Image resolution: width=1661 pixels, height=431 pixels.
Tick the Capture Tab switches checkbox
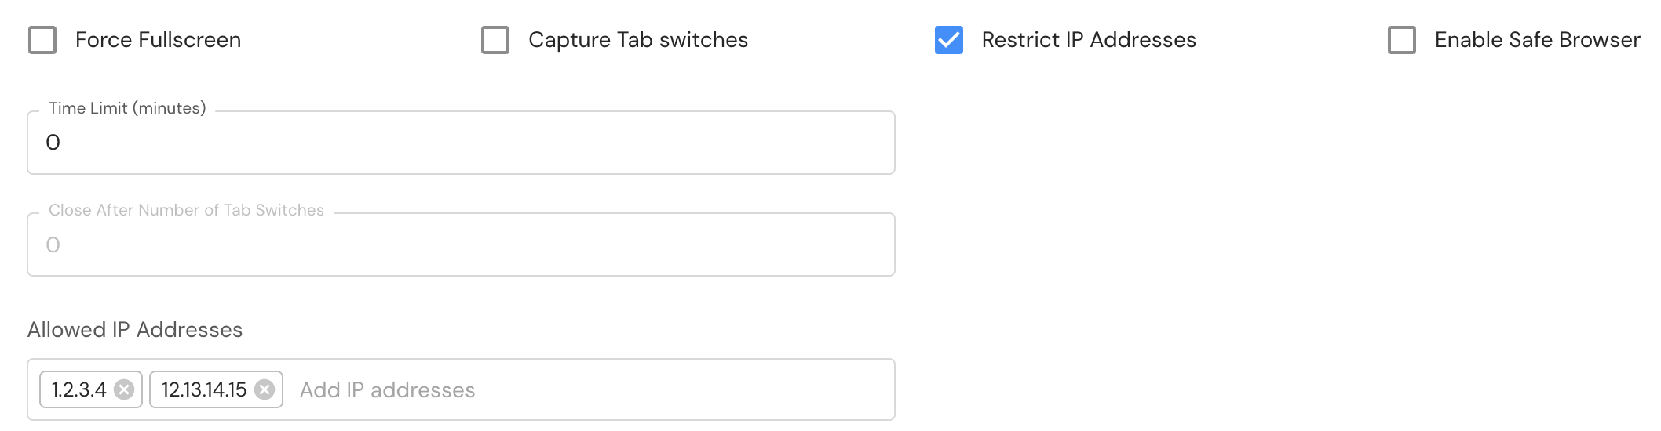495,40
